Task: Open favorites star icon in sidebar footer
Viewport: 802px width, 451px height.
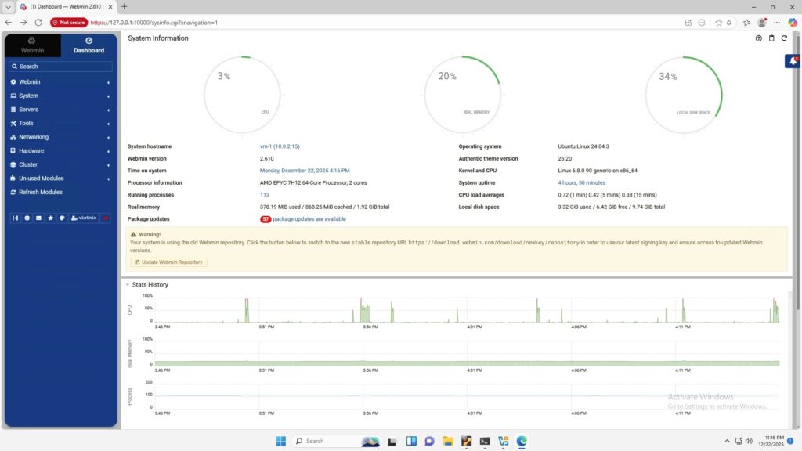Action: [51, 218]
